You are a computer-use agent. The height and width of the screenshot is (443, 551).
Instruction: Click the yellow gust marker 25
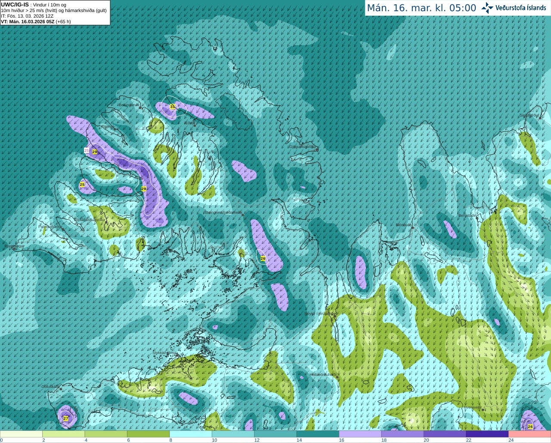click(x=82, y=185)
